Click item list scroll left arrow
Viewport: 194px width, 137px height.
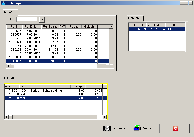(x=7, y=117)
